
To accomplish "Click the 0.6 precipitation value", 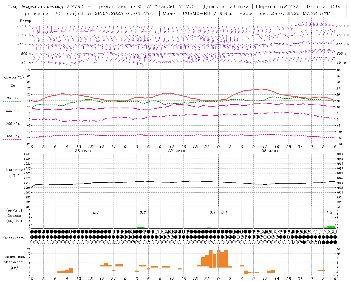I will [143, 212].
